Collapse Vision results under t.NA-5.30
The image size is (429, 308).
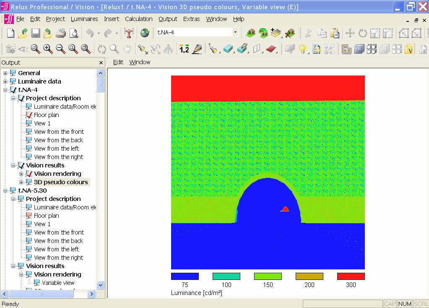[13, 266]
